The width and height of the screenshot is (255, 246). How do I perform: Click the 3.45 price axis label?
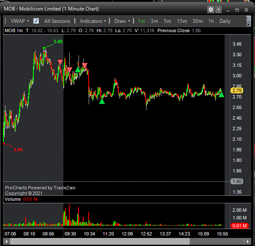click(237, 44)
